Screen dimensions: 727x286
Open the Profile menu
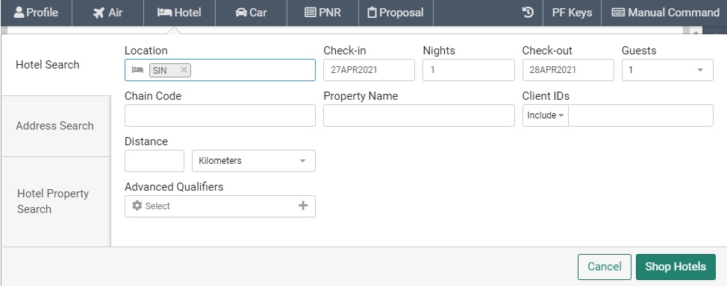(36, 13)
